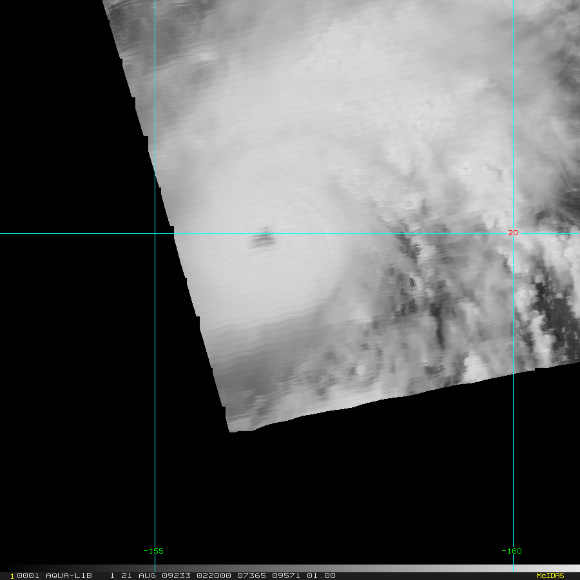The image size is (580, 580).
Task: Click the McIDAS label in status bar
Action: tap(550, 575)
